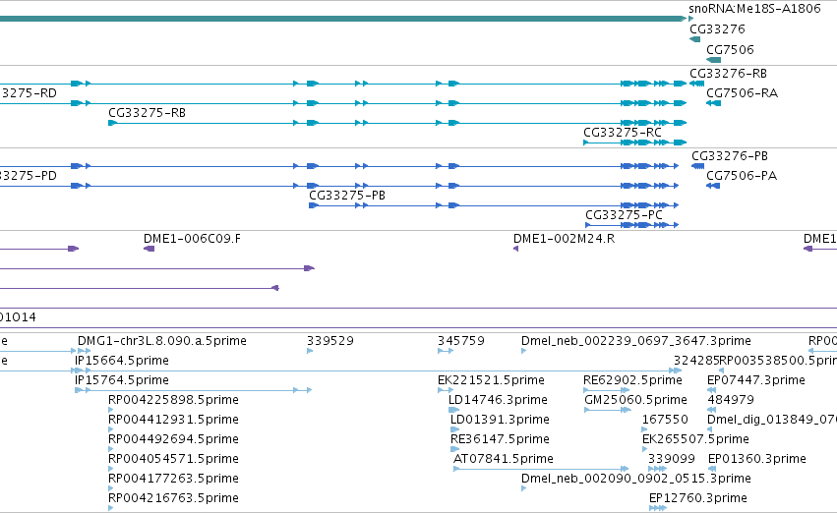Open the LD14746.3prime EST label
Viewport: 837px width, 513px height.
498,401
